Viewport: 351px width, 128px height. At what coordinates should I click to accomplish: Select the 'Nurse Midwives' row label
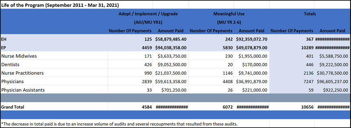click(x=19, y=56)
